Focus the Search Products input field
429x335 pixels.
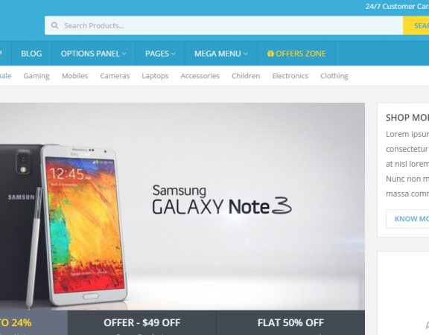(223, 25)
